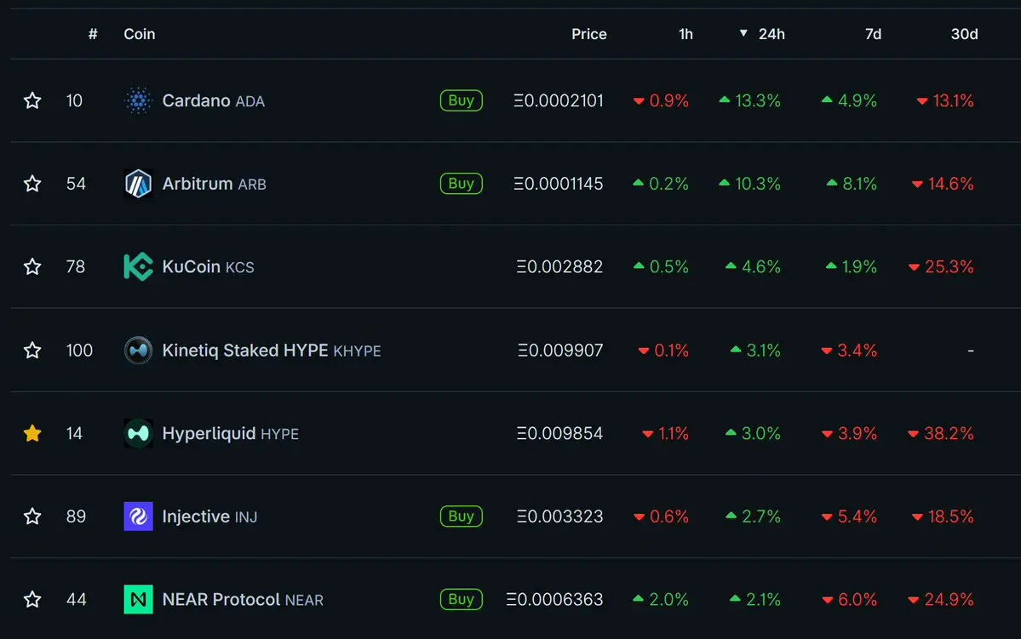Select the KuCoin KCS logo icon

pyautogui.click(x=138, y=267)
